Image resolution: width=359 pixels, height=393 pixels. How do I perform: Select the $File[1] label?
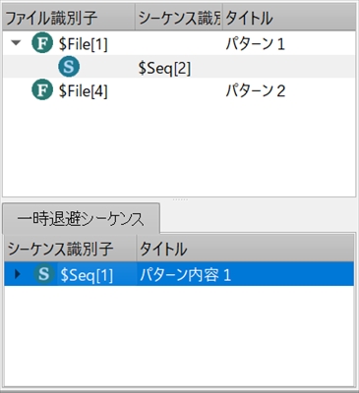(84, 44)
